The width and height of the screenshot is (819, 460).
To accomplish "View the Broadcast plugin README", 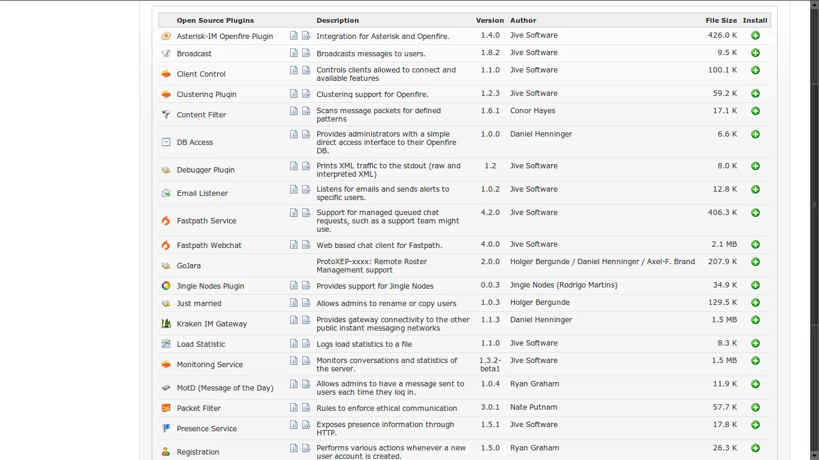I will 294,53.
